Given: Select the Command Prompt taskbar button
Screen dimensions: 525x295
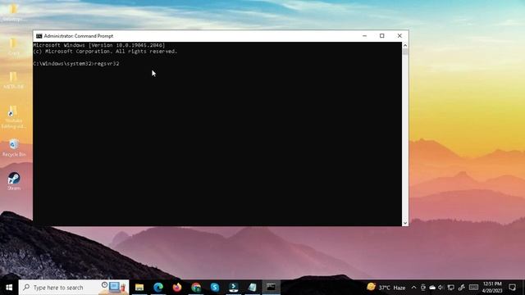Looking at the screenshot, I should click(271, 288).
